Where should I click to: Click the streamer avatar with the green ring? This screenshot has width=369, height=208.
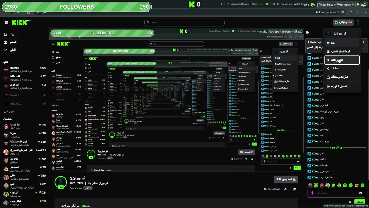pos(61,182)
